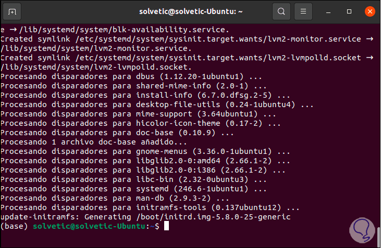Click the gnome-menus (3.36.0-1ubuntu1) line
Viewport: 381px width, 248px height.
coord(145,151)
